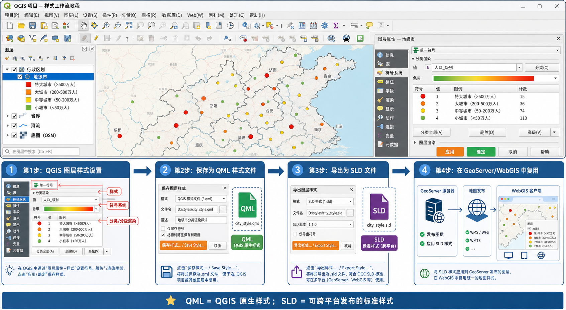Expand the 河流 layer tree arrow

pos(7,126)
